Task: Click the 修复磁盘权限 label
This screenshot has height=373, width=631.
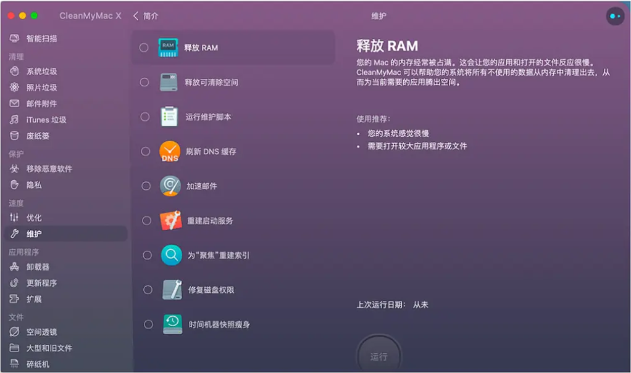Action: [x=211, y=290]
